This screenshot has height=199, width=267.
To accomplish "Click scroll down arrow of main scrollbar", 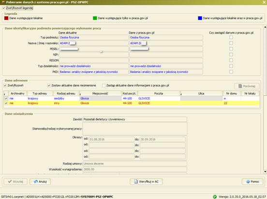I will coord(265,172).
